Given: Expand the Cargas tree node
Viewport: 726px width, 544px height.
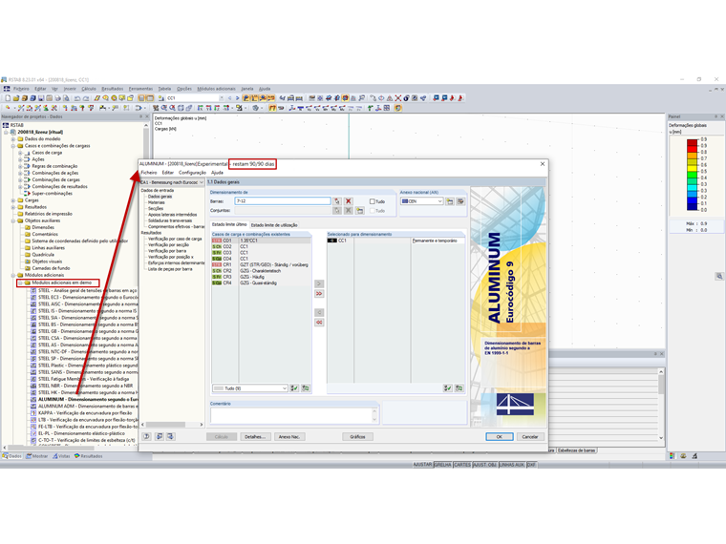Looking at the screenshot, I should [13, 200].
